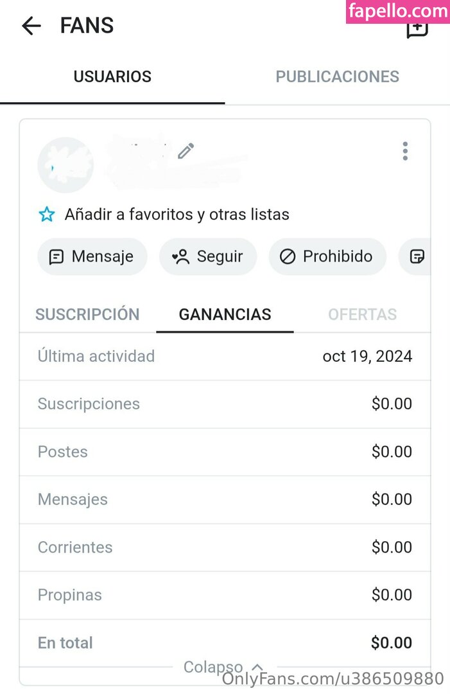Click the pencil edit name icon
This screenshot has width=450, height=694.
pos(186,152)
